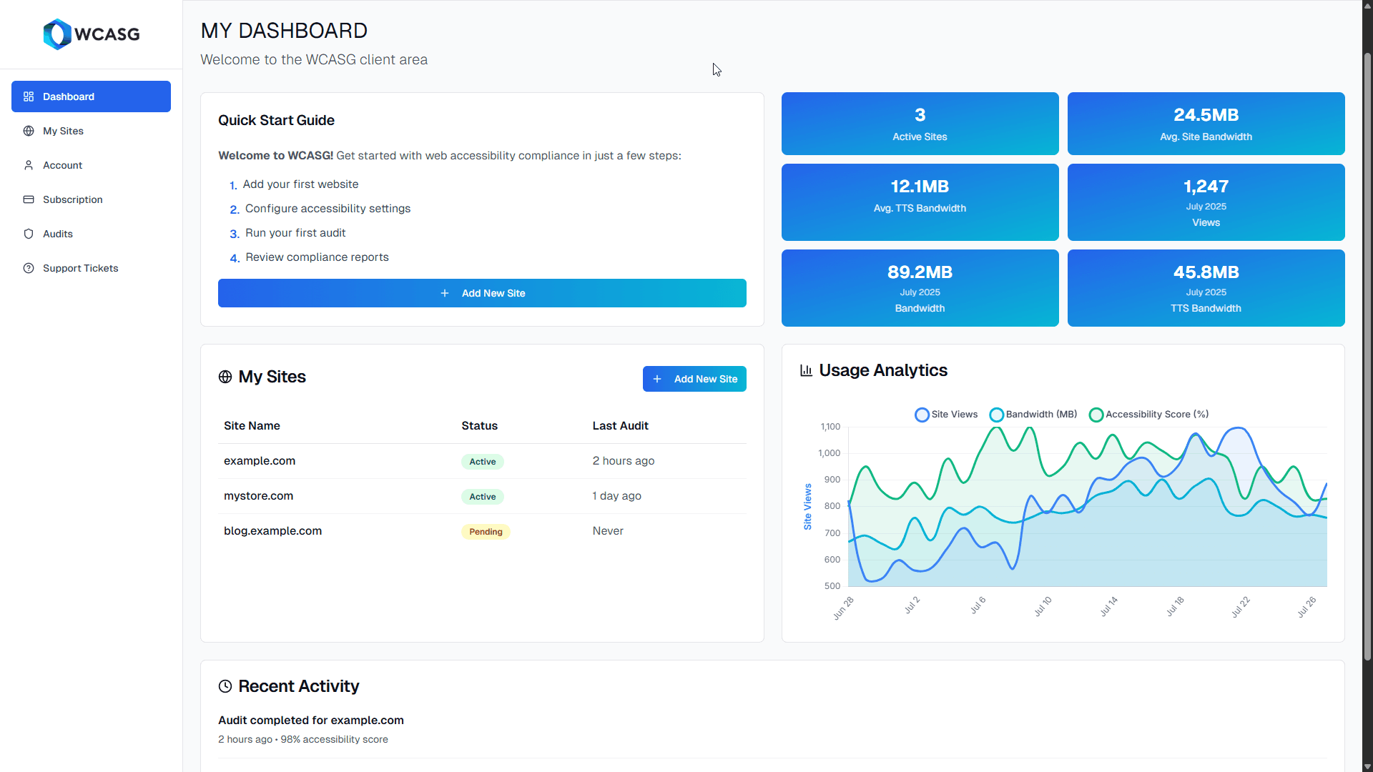Click the person icon next to Account
1373x772 pixels.
click(29, 165)
